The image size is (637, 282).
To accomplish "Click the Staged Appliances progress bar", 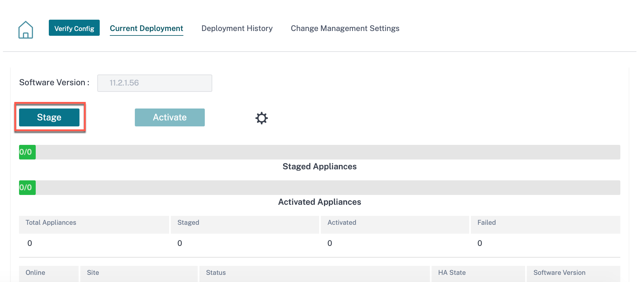I will pos(320,152).
